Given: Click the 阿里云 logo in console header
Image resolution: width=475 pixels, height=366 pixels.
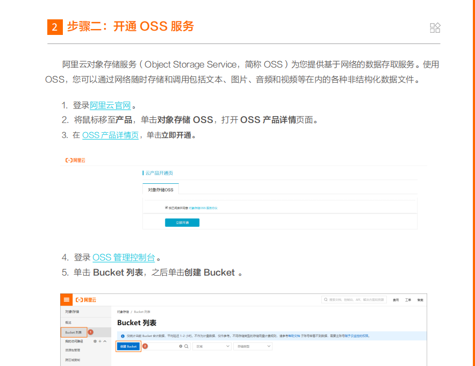Looking at the screenshot, I should (86, 300).
